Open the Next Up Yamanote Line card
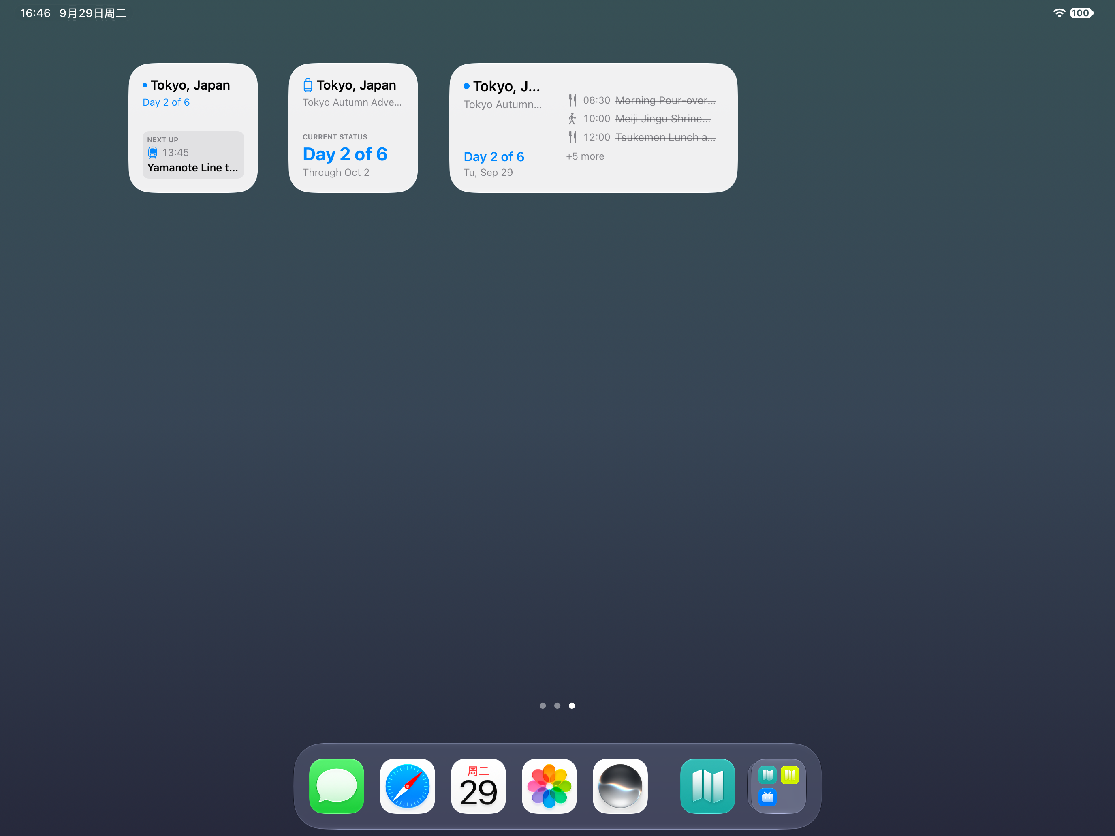 [193, 155]
